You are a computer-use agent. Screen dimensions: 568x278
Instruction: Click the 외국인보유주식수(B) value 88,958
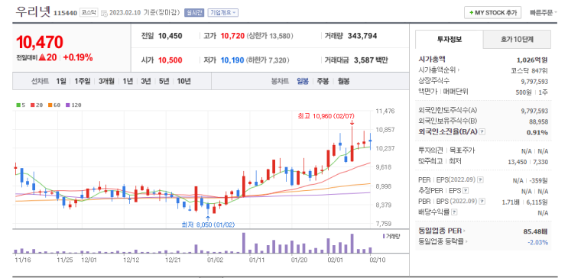pyautogui.click(x=538, y=121)
